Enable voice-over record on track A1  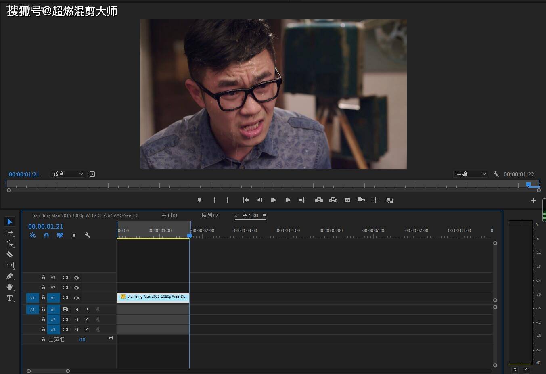coord(98,309)
